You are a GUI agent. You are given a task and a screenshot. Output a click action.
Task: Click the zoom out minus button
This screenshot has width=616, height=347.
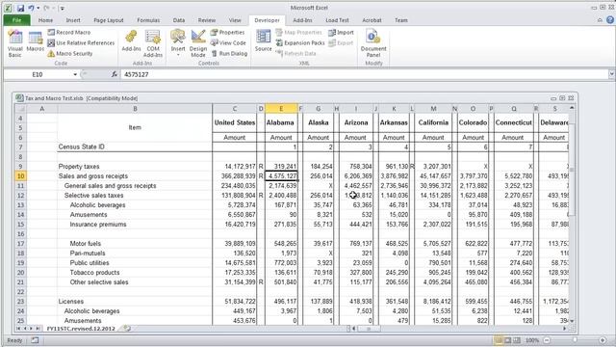pos(547,340)
